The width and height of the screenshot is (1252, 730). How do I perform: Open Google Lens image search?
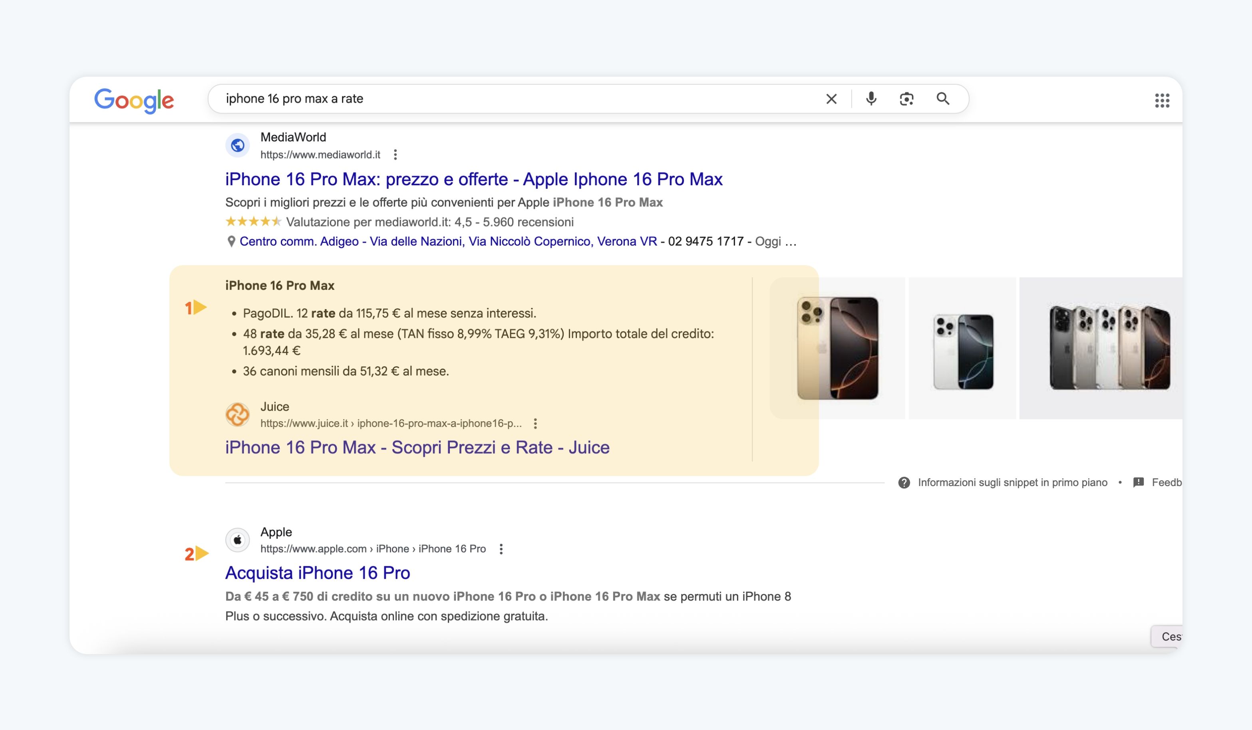[x=907, y=99]
